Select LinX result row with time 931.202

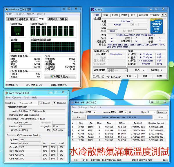(118, 140)
